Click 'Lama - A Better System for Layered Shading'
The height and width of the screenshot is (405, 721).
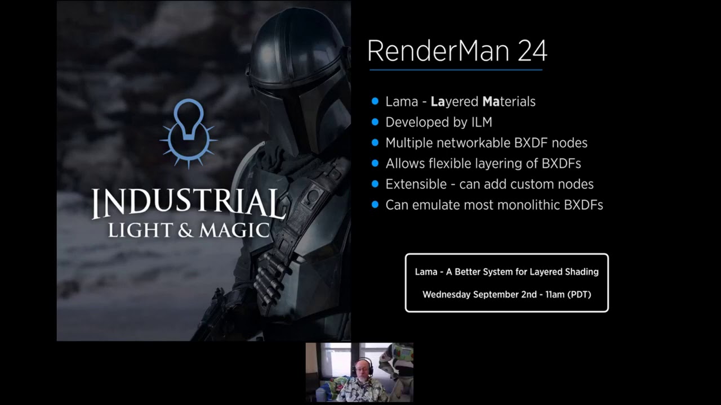click(x=507, y=272)
